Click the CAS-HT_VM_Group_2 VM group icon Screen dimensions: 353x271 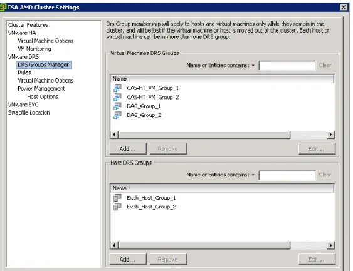click(x=117, y=97)
